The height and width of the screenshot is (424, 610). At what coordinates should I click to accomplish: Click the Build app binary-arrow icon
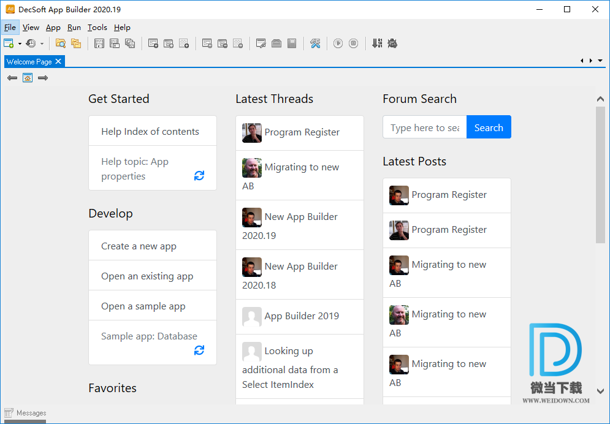[x=377, y=43]
